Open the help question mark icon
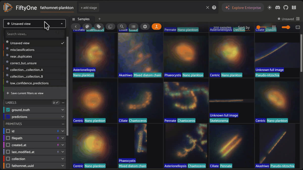This screenshot has height=170, width=303. pos(214,8)
